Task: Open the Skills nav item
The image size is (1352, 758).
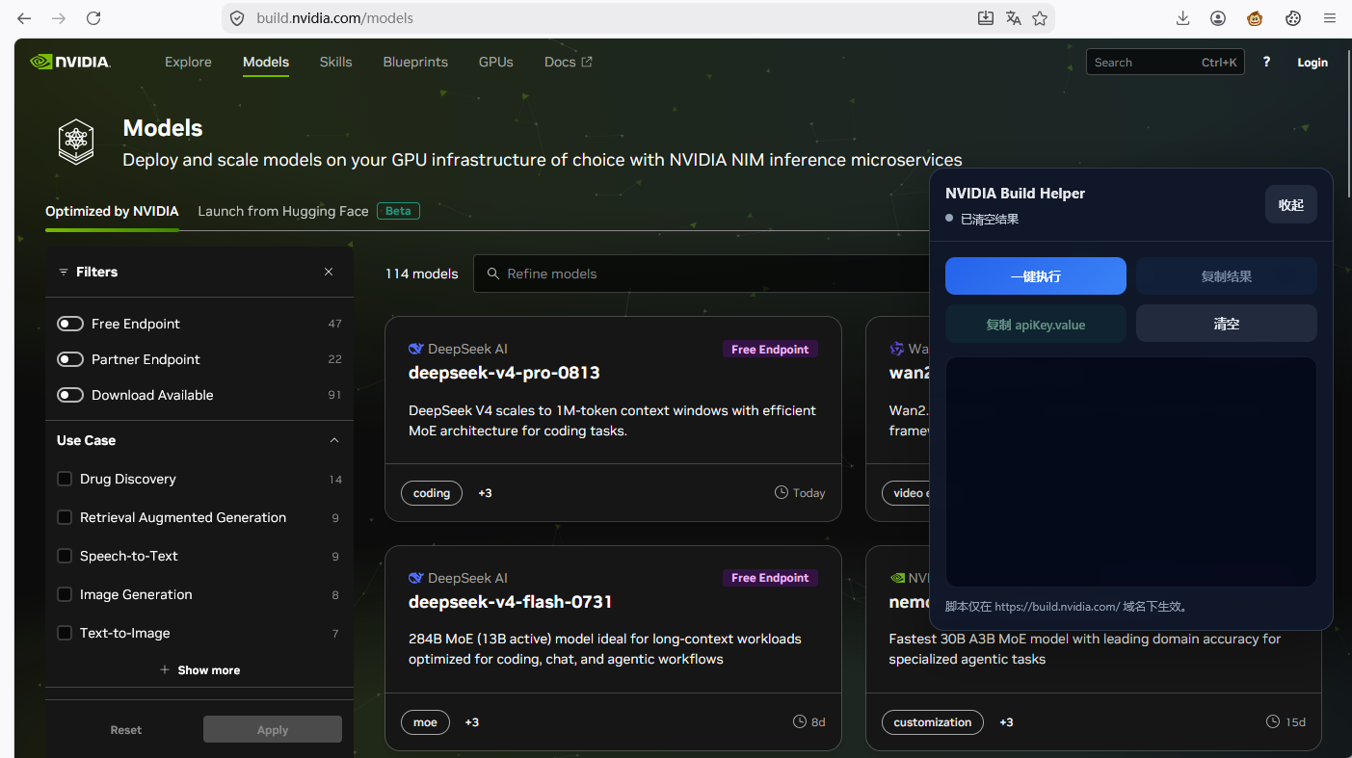Action: tap(336, 62)
